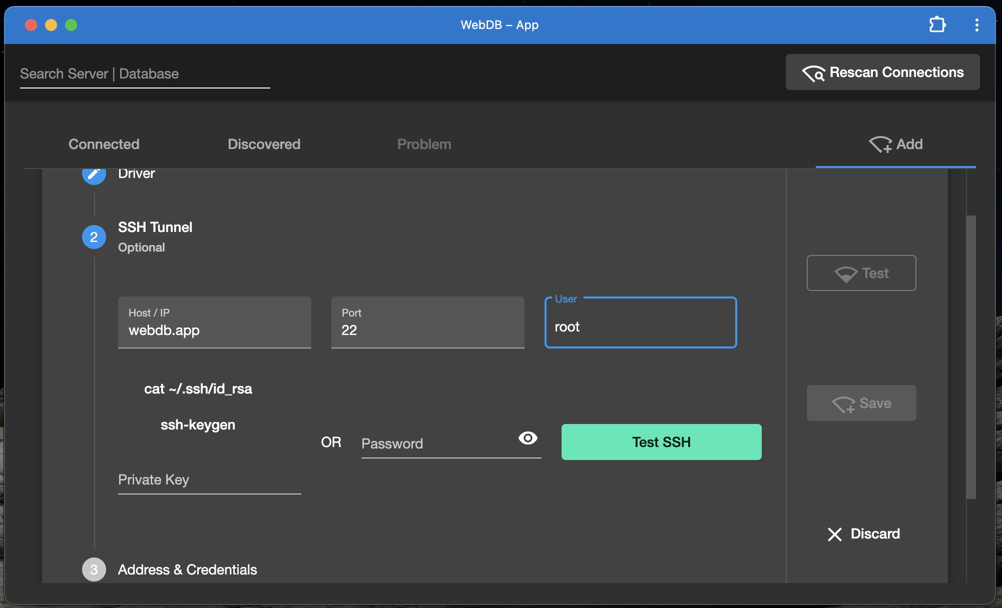
Task: Click the Rescan Connections button
Action: point(882,72)
